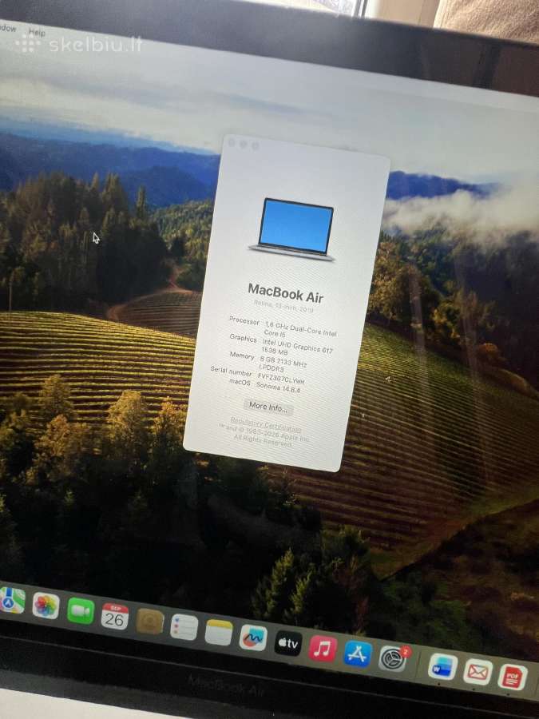
Task: Open the Regulatory Certification link
Action: 266,424
